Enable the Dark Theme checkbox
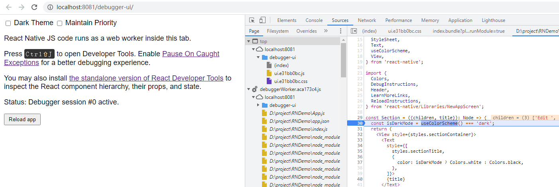 (8, 24)
